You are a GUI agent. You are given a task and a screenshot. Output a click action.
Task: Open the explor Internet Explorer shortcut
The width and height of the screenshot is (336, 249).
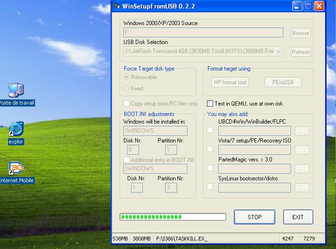coord(16,133)
